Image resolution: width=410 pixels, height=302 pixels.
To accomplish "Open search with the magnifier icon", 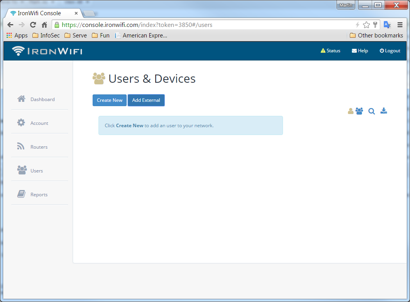I will [372, 111].
